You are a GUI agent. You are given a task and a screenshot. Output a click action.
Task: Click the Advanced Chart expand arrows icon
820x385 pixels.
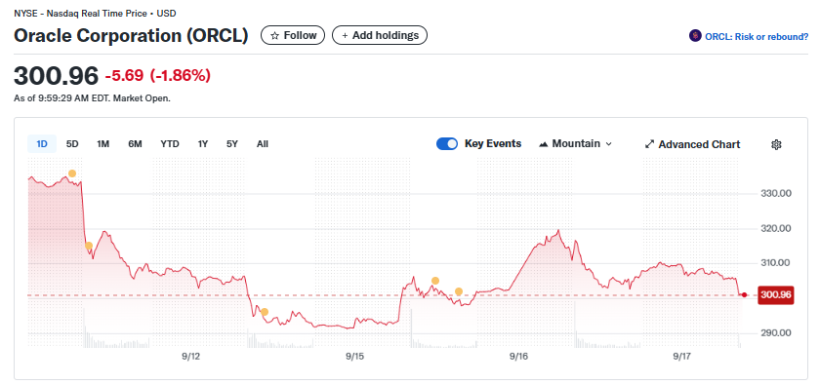pyautogui.click(x=649, y=144)
